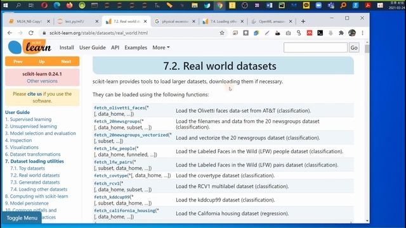The height and width of the screenshot is (228, 406).
Task: Switch to the physical exercise Google tab
Action: pos(175,22)
